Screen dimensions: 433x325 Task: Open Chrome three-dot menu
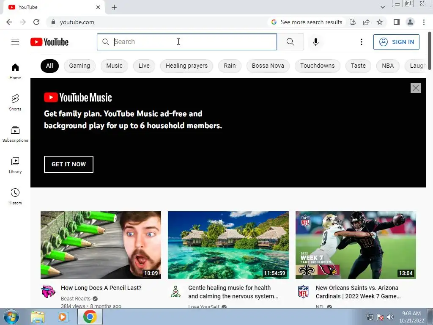pos(424,22)
